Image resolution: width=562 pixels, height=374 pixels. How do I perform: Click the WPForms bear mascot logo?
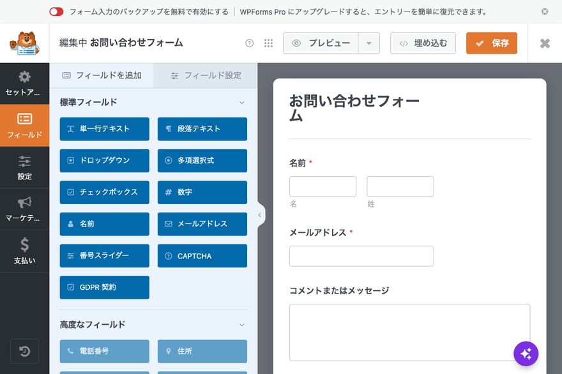point(24,43)
